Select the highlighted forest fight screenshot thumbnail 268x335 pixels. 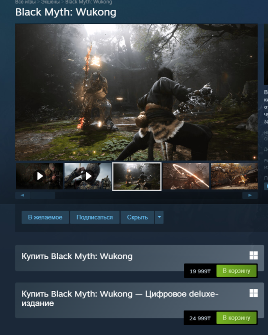coord(137,176)
